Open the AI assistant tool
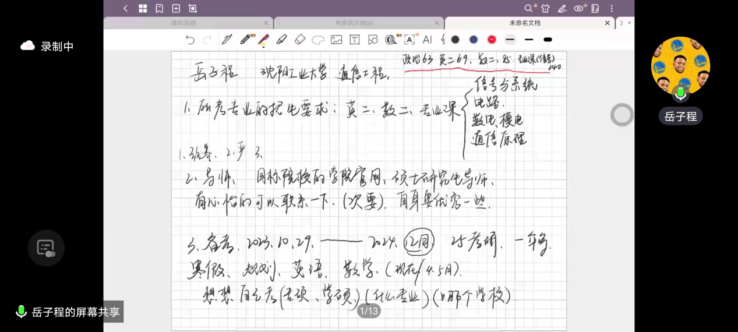Viewport: 738px width, 332px height. [427, 40]
